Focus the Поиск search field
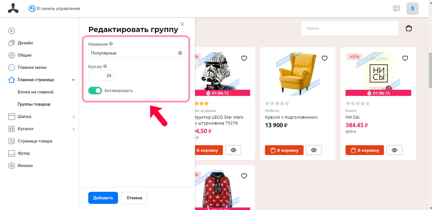The image size is (432, 210). pos(350,28)
